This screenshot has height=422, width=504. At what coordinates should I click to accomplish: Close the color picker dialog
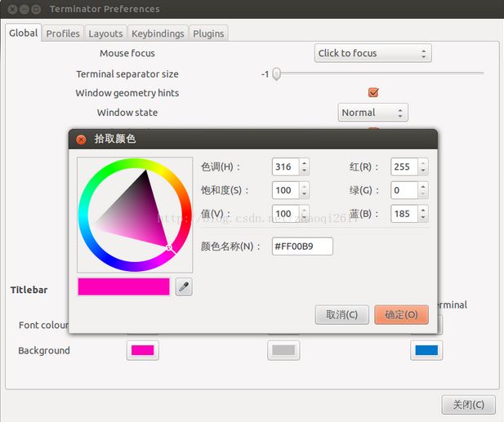coord(81,139)
